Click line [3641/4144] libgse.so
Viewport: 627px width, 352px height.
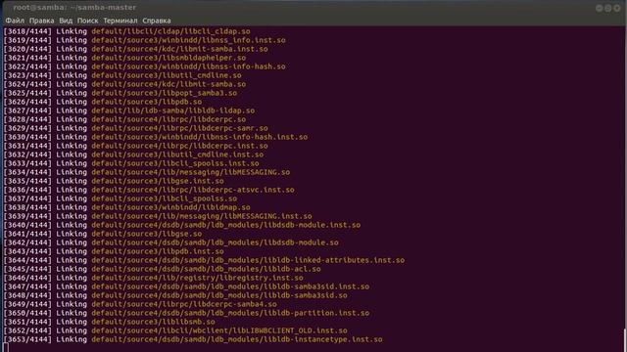click(102, 234)
